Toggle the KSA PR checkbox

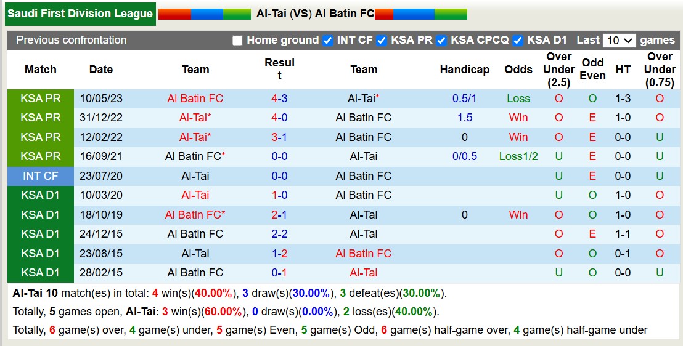[x=382, y=41]
